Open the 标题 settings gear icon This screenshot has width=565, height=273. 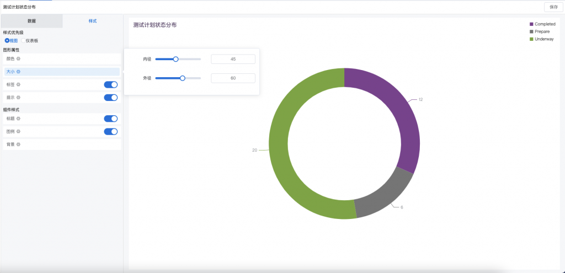(x=18, y=119)
